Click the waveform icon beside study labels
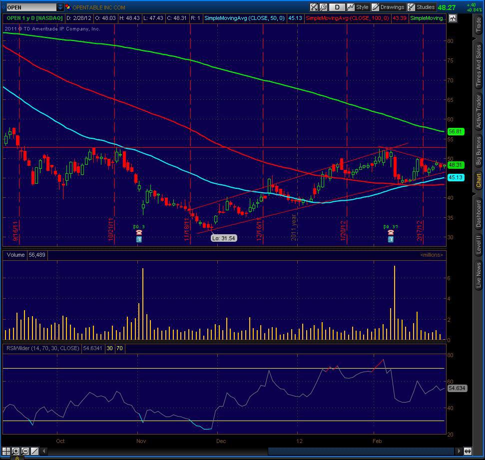Image resolution: width=485 pixels, height=460 pixels. [x=453, y=18]
